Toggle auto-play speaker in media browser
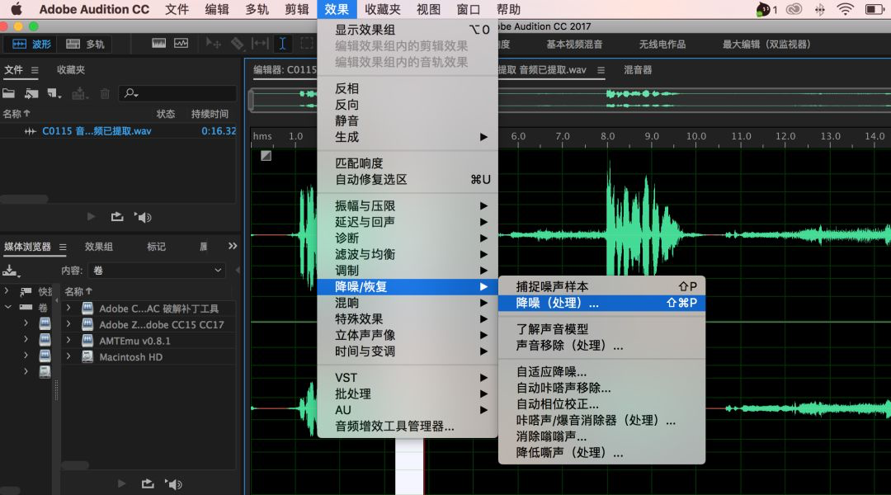891x495 pixels. click(174, 484)
